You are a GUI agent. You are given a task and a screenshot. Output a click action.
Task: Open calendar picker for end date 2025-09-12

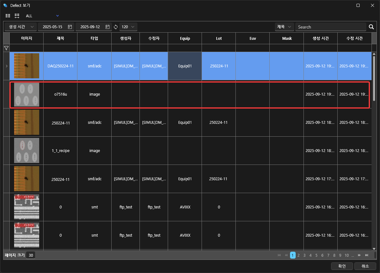click(x=108, y=27)
